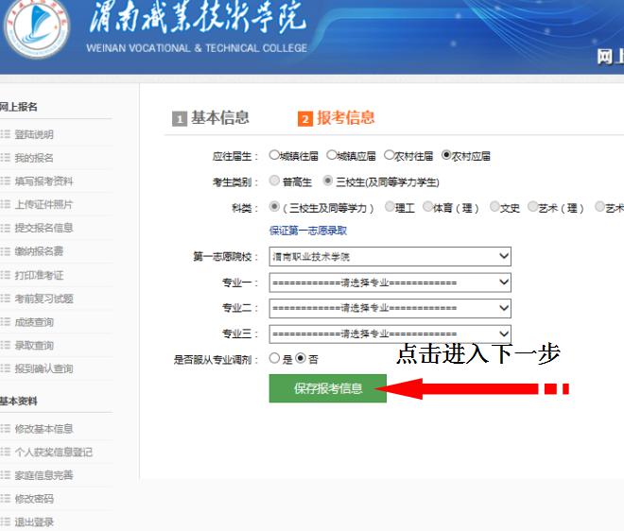Click list icon beside 登陆说明

click(5, 135)
